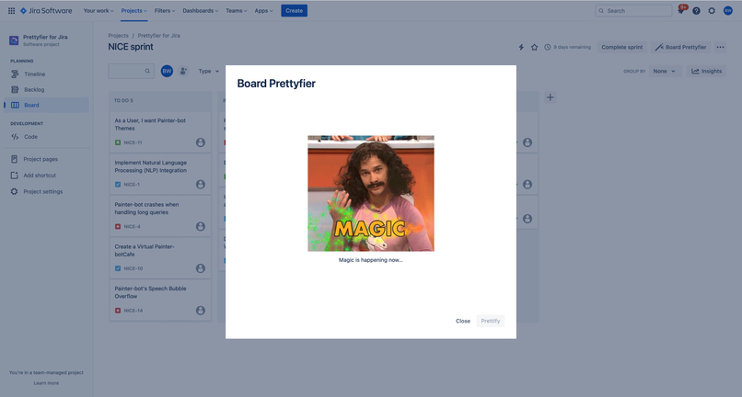Open the Apps menu

tap(263, 10)
